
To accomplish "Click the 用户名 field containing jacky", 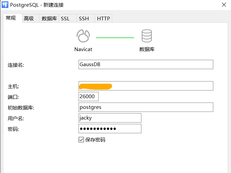I will tap(110, 118).
